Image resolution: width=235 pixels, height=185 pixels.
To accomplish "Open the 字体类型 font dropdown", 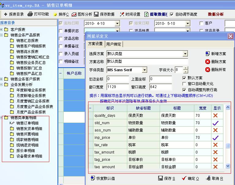I will [x=144, y=70].
